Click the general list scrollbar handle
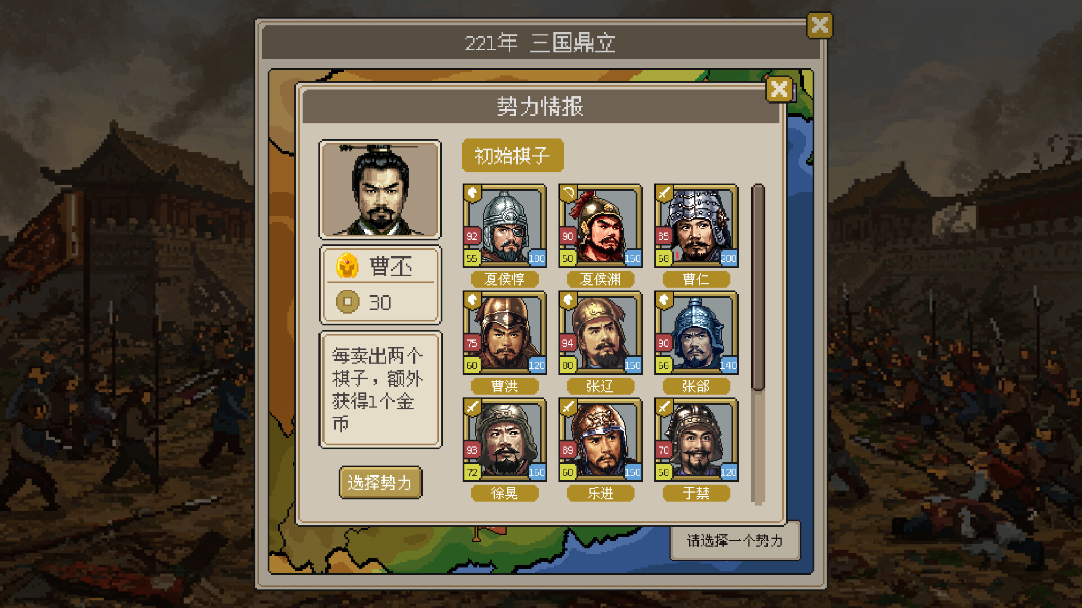This screenshot has height=608, width=1082. (x=759, y=287)
